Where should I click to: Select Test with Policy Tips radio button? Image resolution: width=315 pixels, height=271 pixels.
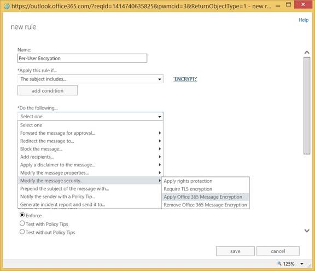click(22, 223)
